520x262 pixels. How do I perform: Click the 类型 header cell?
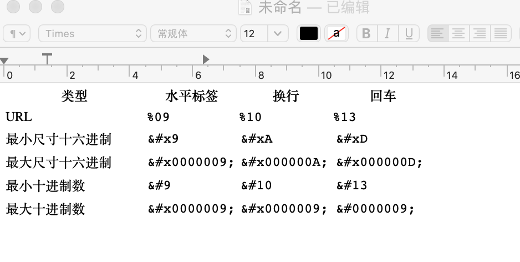(74, 96)
